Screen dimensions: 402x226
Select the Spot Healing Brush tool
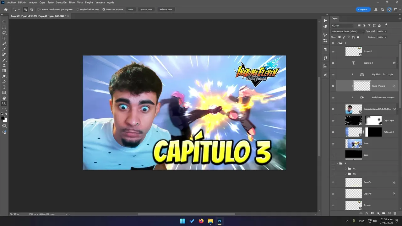coord(4,55)
